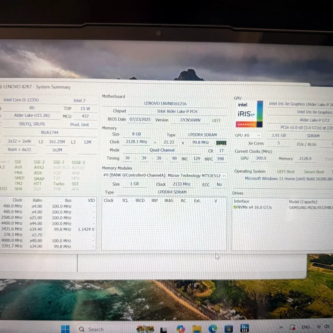
Task: Click the 'Quad-Channel' memory mode field
Action: pos(162,150)
